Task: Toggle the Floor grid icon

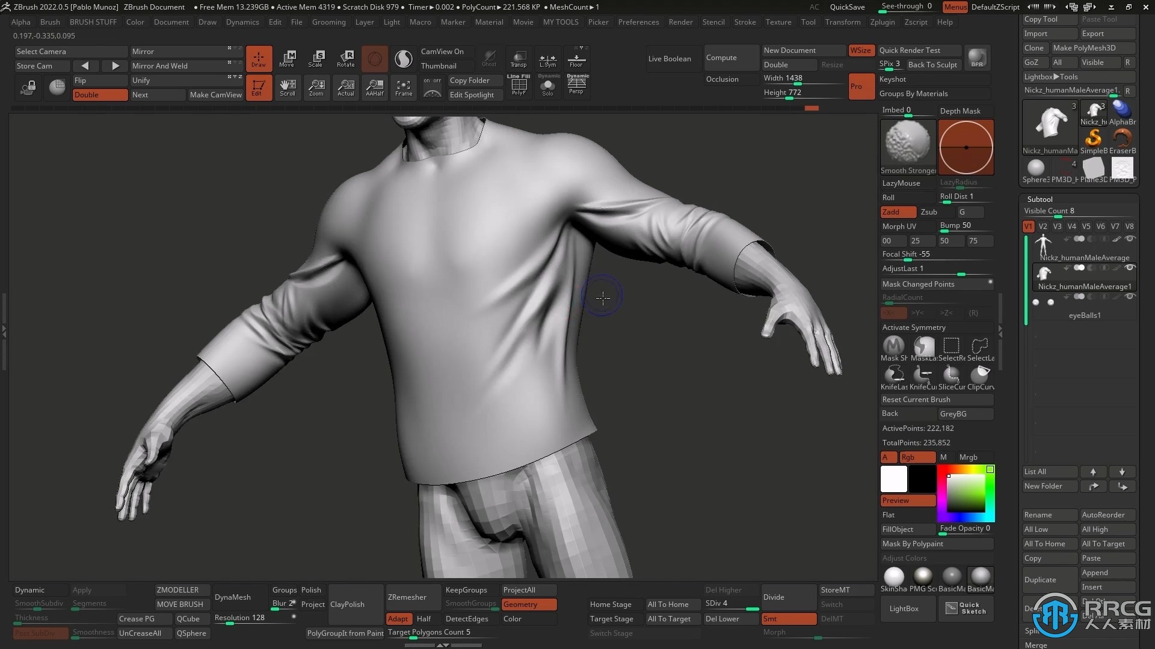Action: (576, 58)
